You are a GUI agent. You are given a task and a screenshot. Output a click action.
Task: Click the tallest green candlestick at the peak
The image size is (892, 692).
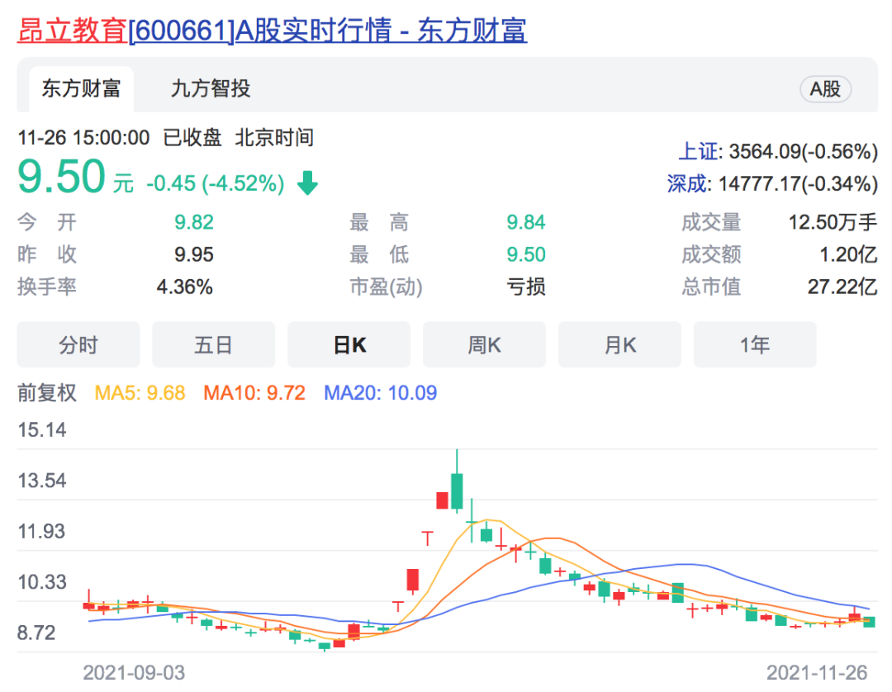457,493
